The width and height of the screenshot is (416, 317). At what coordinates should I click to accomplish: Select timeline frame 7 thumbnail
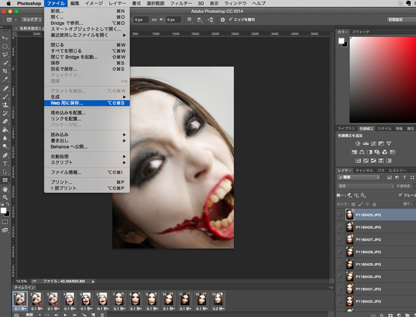point(119,299)
